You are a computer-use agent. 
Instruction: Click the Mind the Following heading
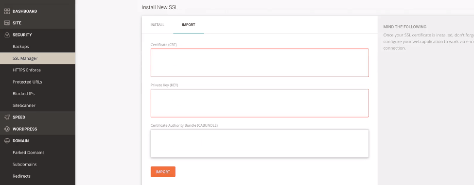point(405,27)
